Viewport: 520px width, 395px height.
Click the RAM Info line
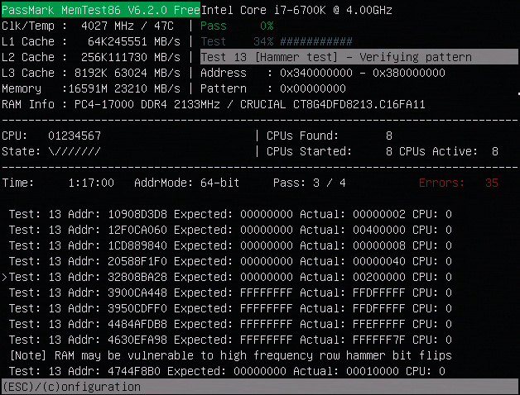tap(214, 104)
